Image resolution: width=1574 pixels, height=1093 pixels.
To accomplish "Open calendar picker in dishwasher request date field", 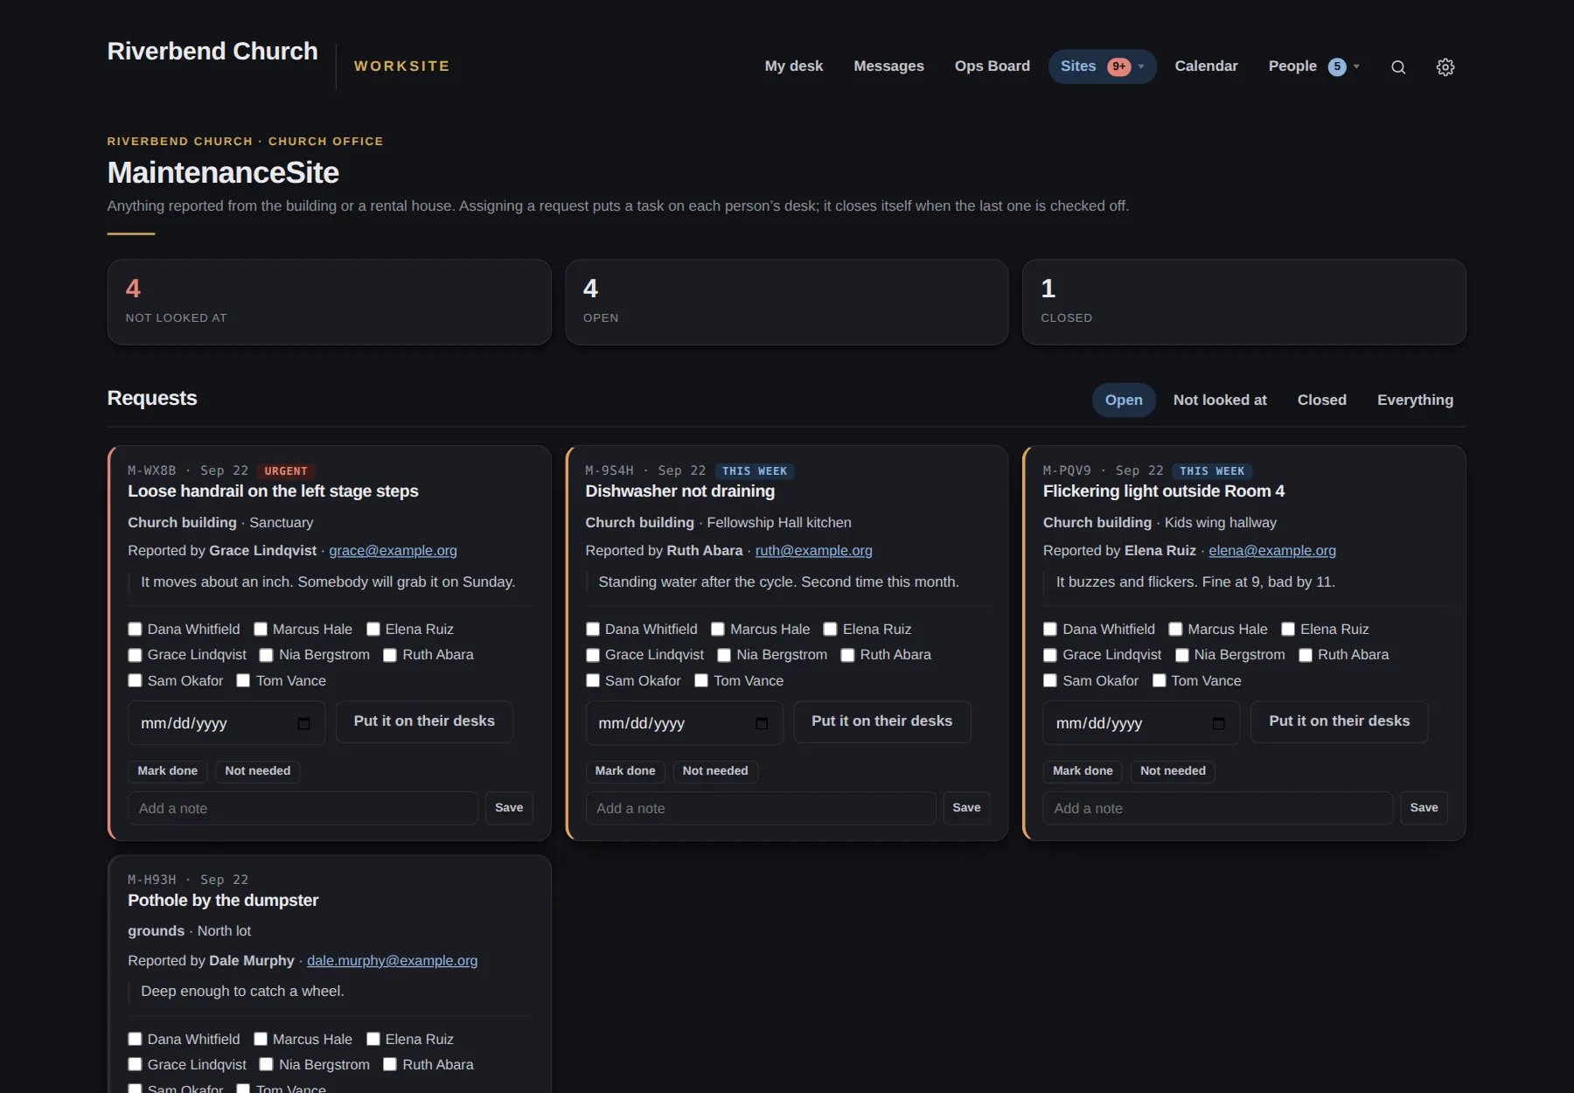I will point(762,723).
